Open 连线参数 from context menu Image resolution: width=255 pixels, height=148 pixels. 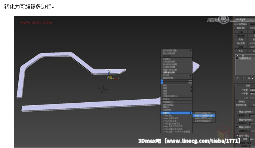176,110
